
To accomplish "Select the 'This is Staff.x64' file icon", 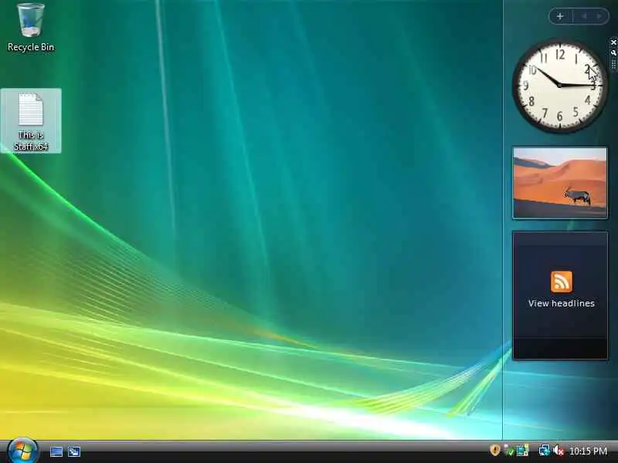I will click(x=31, y=121).
